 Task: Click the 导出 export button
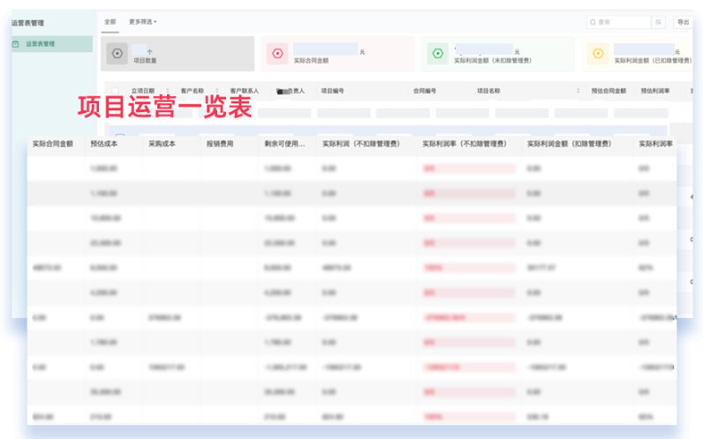click(683, 22)
